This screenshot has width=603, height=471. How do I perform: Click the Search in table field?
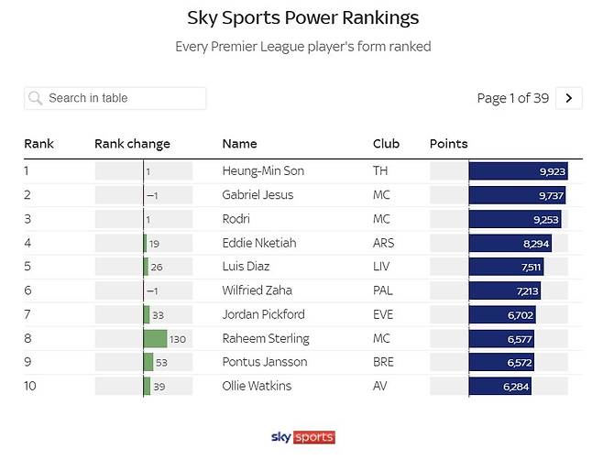point(124,98)
